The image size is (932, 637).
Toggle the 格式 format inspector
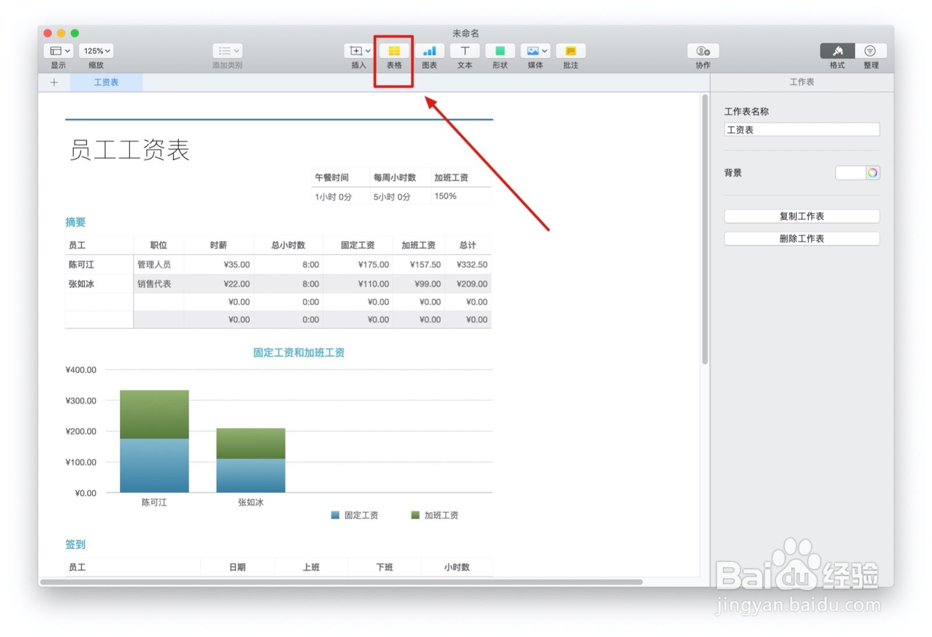837,51
